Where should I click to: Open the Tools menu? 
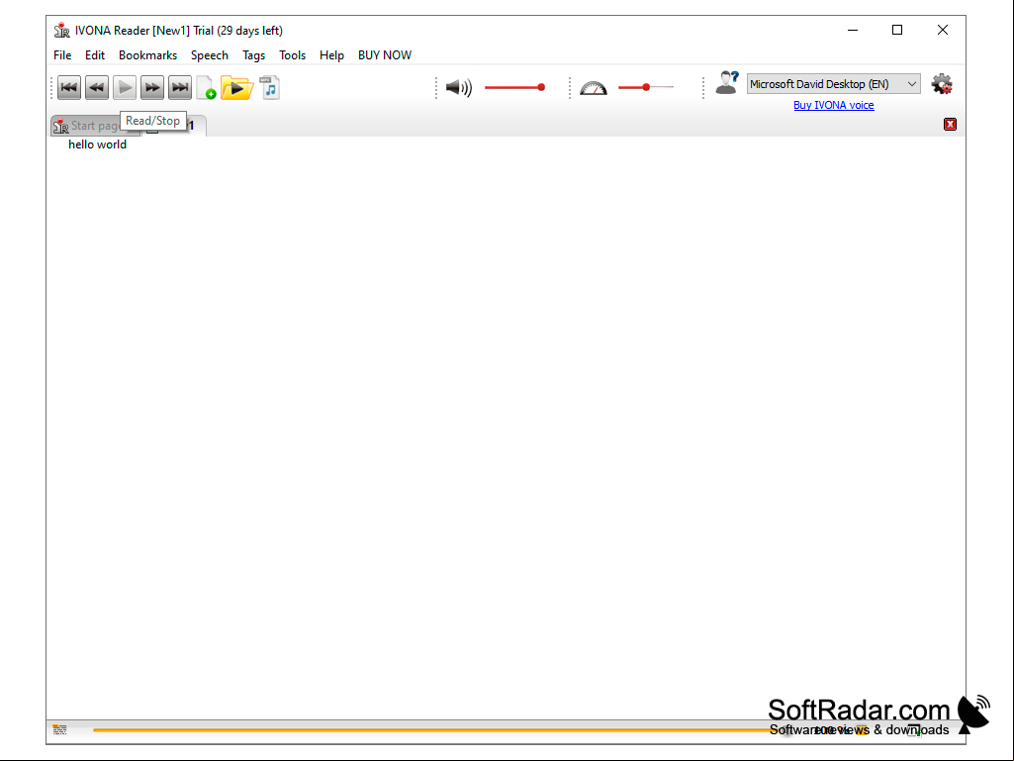pos(292,55)
